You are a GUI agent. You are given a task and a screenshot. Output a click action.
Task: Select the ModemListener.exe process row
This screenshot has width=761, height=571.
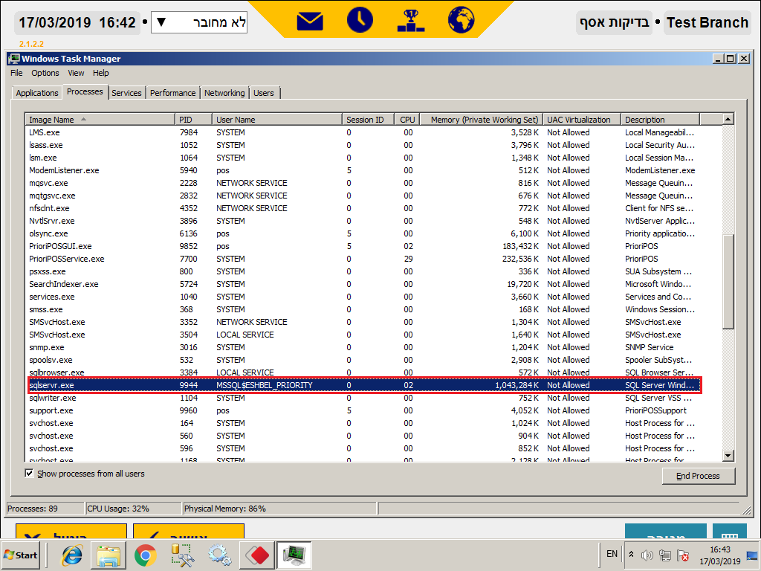pyautogui.click(x=363, y=170)
